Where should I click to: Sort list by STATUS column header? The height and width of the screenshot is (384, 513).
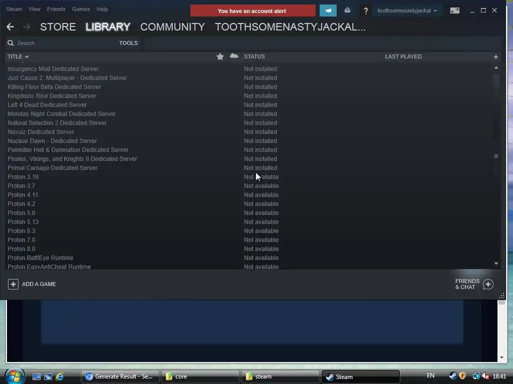coord(254,56)
